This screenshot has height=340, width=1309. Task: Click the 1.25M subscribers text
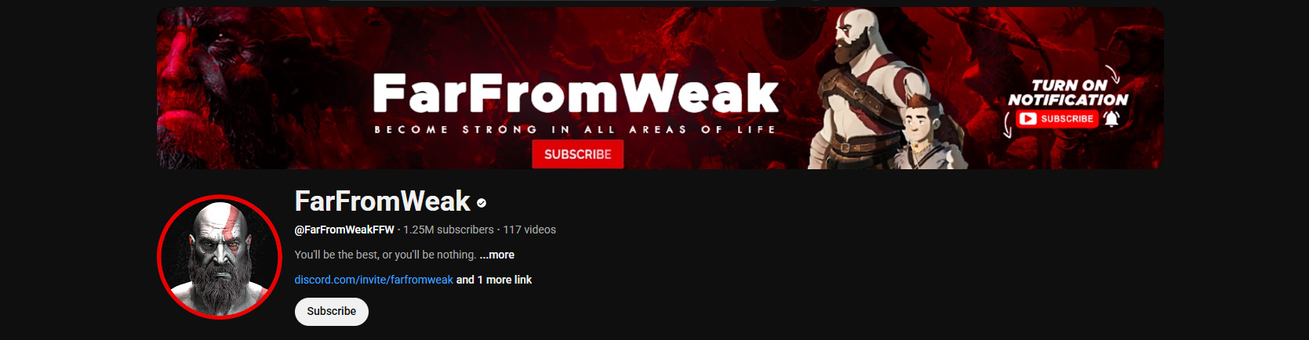click(x=449, y=230)
